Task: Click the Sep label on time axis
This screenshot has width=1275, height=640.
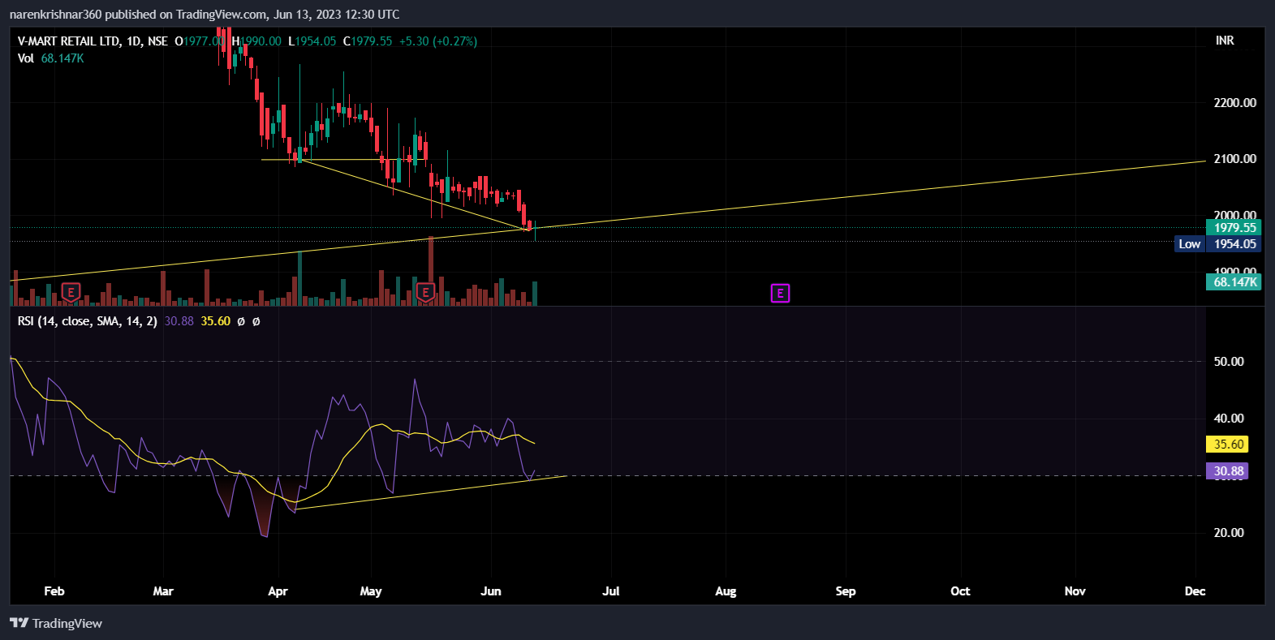Action: click(846, 591)
